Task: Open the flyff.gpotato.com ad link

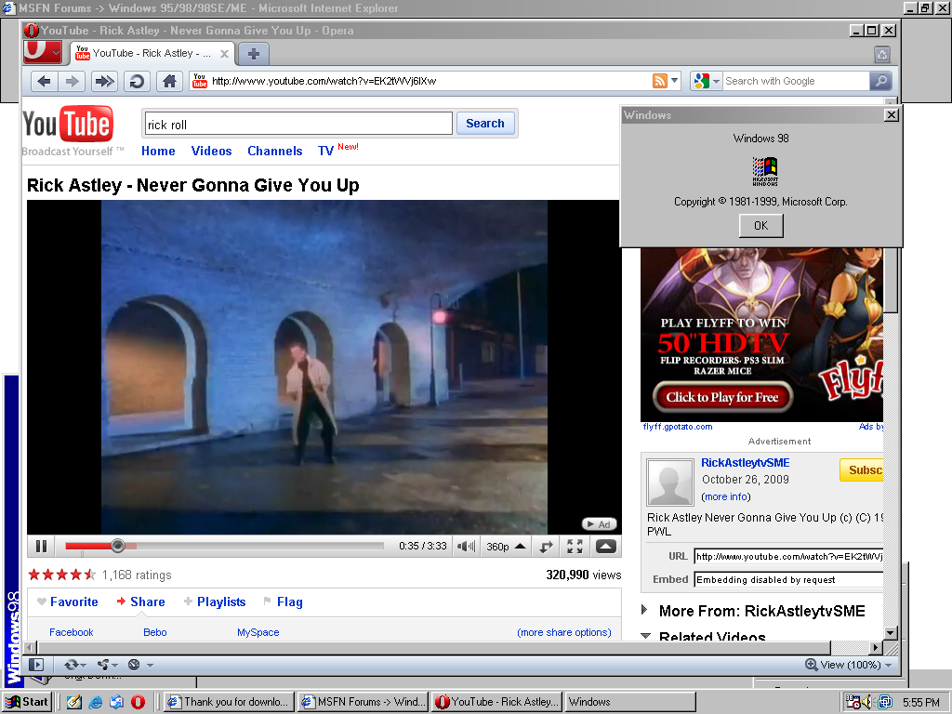Action: [x=678, y=427]
